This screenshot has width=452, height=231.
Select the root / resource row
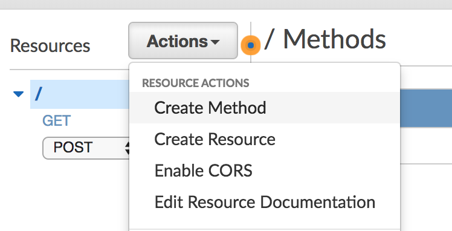point(80,94)
